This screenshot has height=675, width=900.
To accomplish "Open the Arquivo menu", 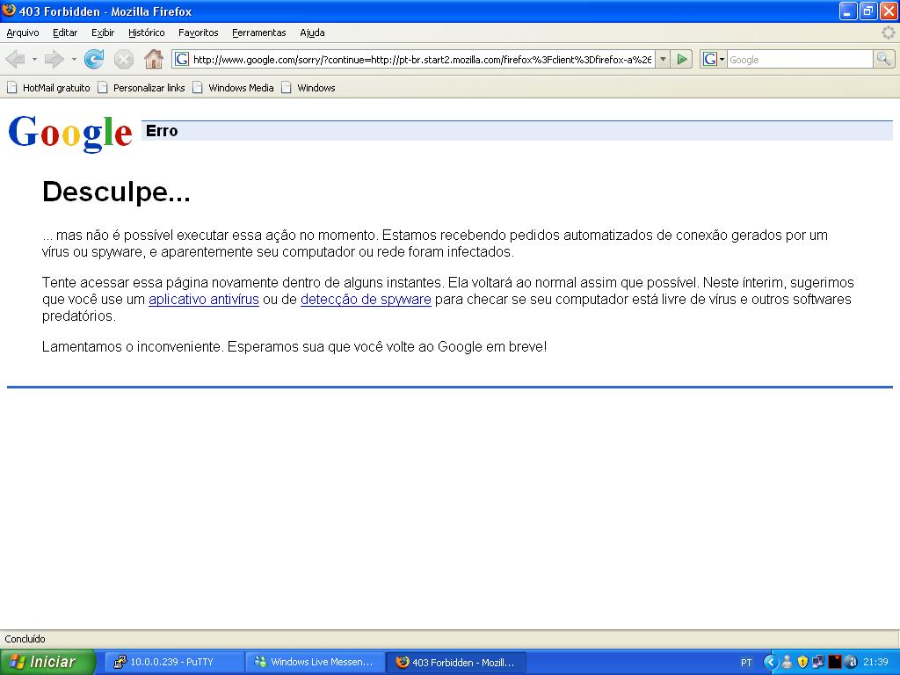I will pyautogui.click(x=23, y=33).
